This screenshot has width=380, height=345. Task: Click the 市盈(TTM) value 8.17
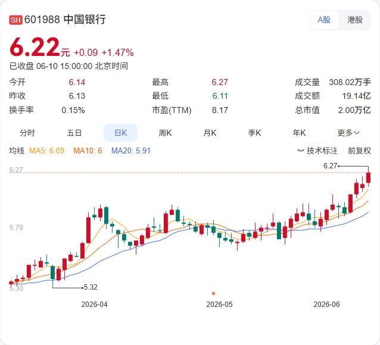click(220, 110)
